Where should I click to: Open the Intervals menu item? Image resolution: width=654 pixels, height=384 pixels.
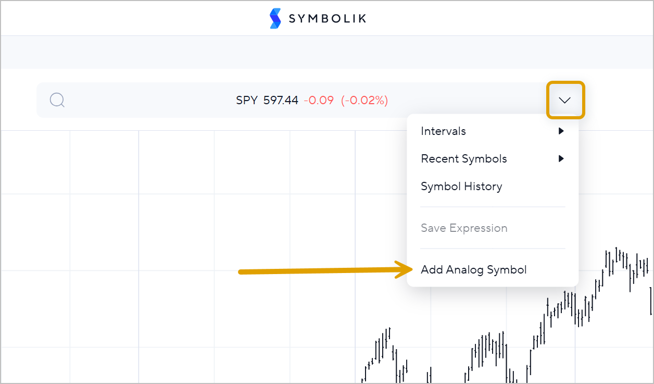[443, 131]
